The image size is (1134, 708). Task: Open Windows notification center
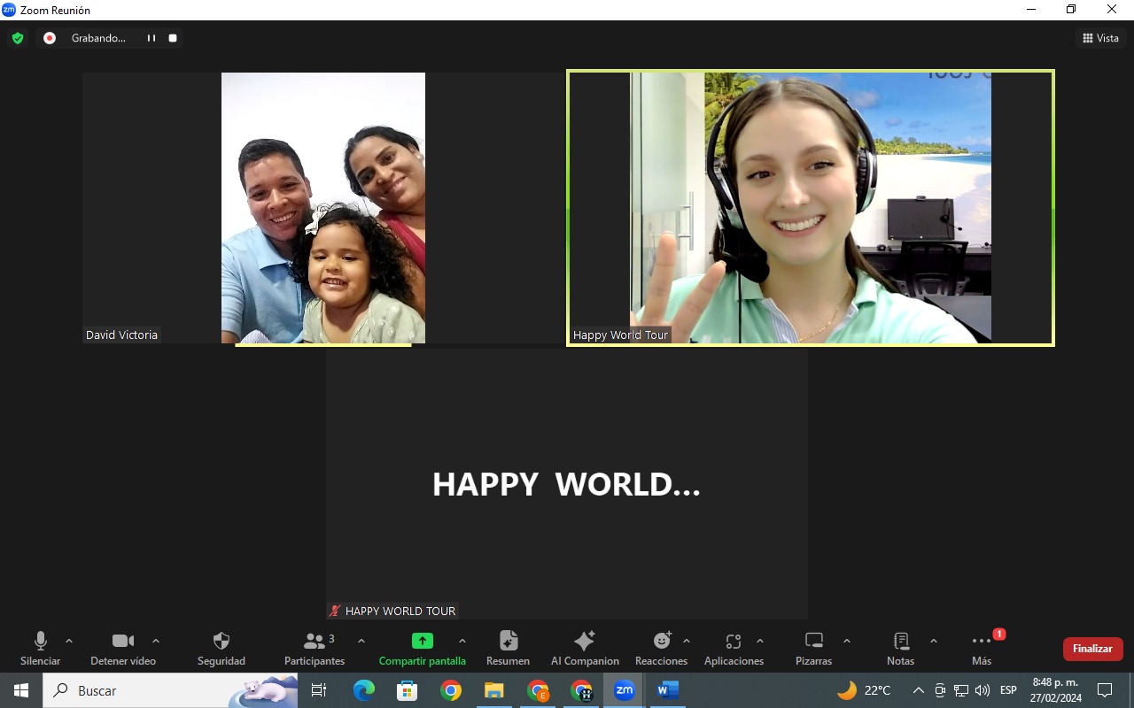pyautogui.click(x=1105, y=690)
